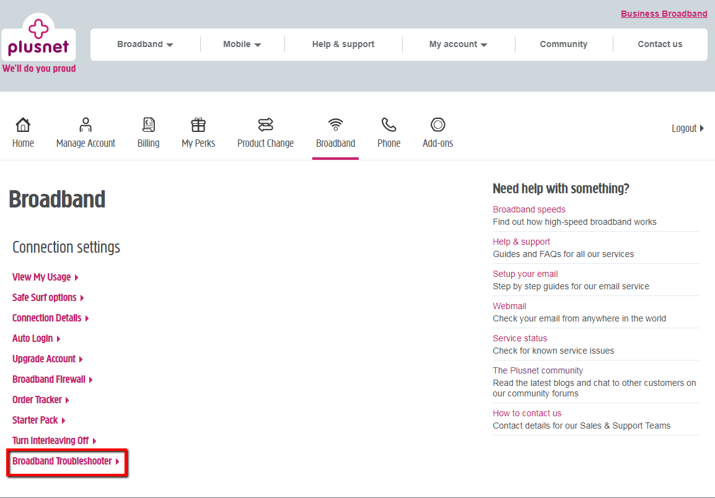Select Turn Interleaving Off
This screenshot has width=715, height=498.
pos(50,440)
